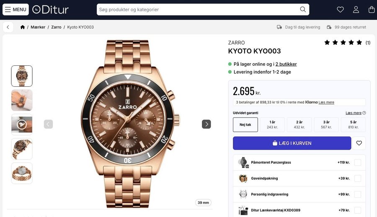Enable the Gaveindpakning add-on checkbox
This screenshot has height=217, width=377.
(x=357, y=178)
